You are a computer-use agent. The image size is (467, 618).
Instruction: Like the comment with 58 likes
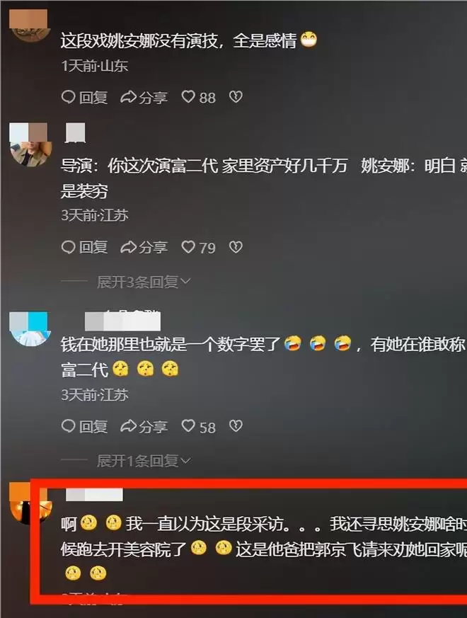pos(198,427)
